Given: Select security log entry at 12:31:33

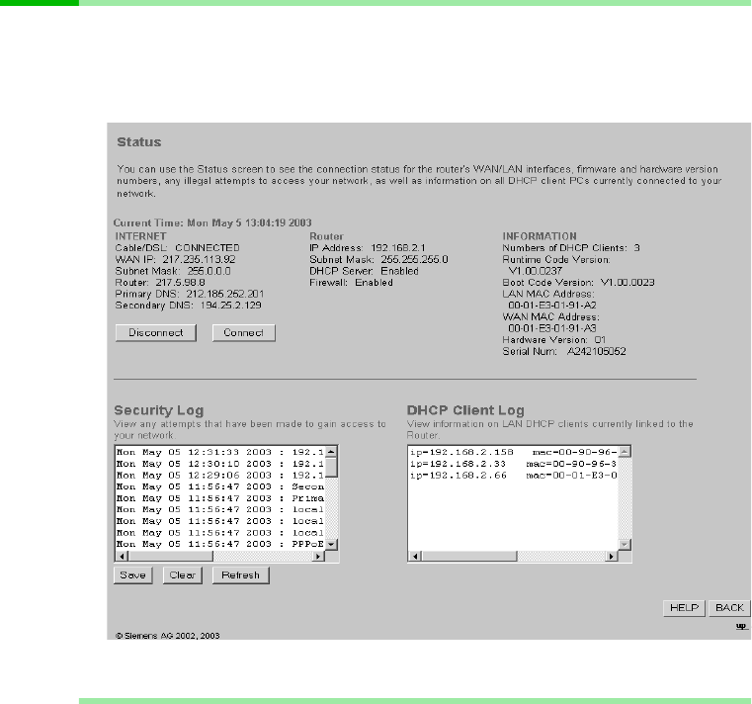Looking at the screenshot, I should (x=220, y=452).
